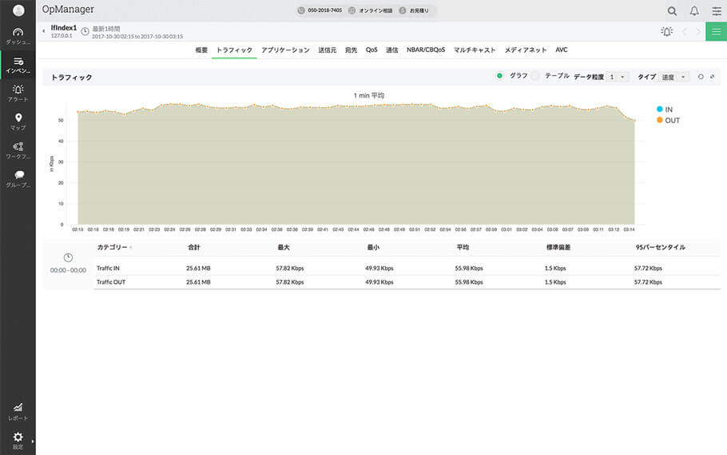Select the グラフ radio button

(500, 76)
